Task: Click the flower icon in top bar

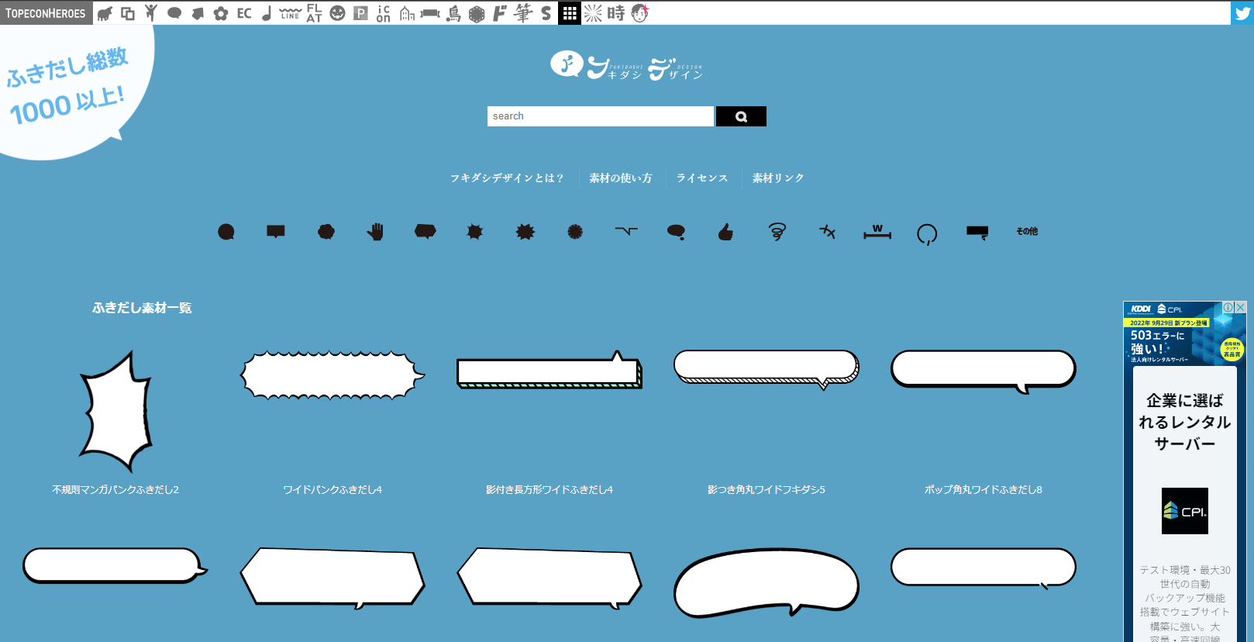Action: [221, 13]
